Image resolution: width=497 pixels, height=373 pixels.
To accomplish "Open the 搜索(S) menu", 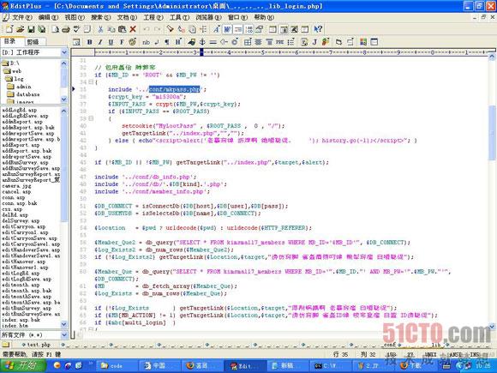I will tap(101, 17).
